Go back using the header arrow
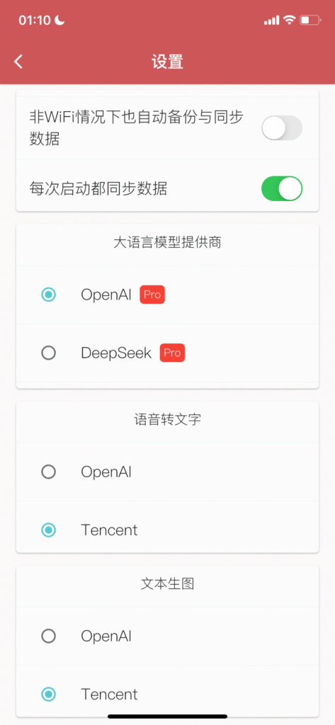 [18, 62]
